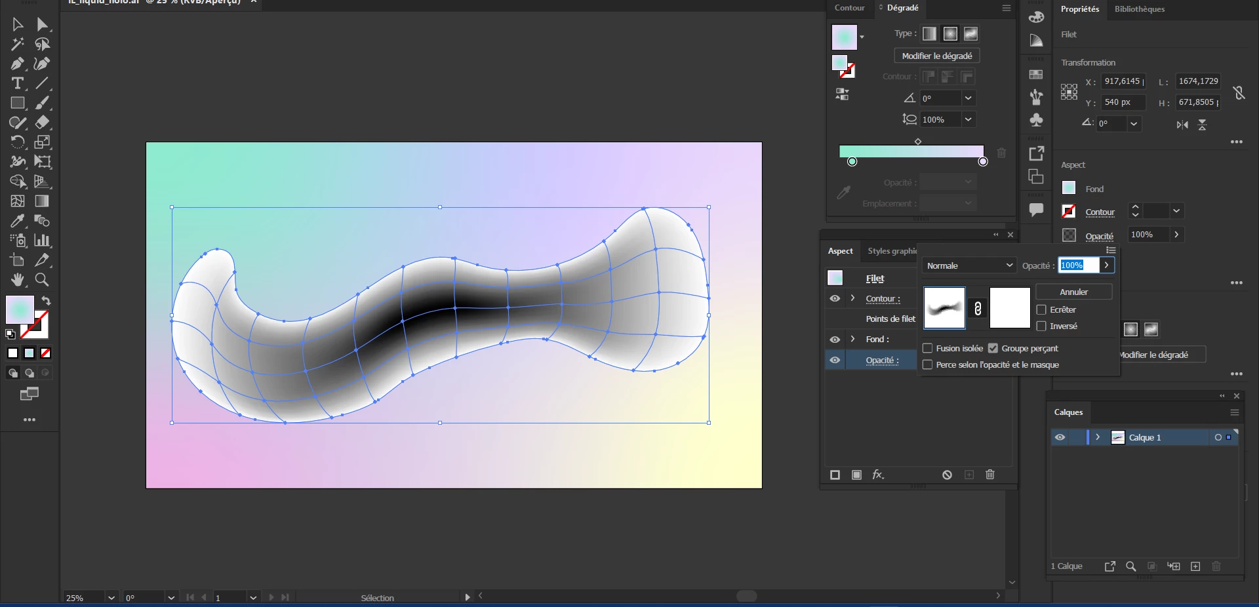Select the Selection (black arrow) tool

tap(18, 24)
